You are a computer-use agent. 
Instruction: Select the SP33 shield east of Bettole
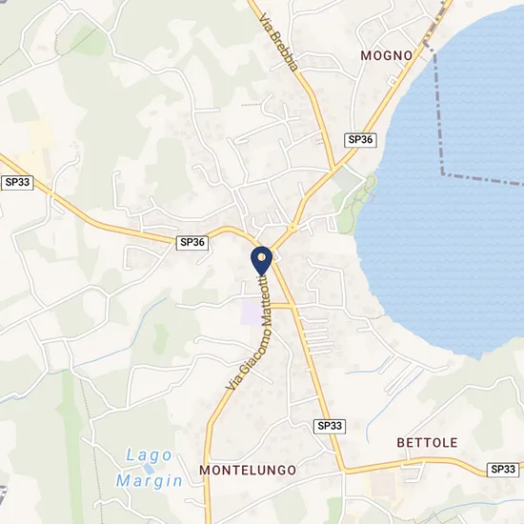click(503, 470)
